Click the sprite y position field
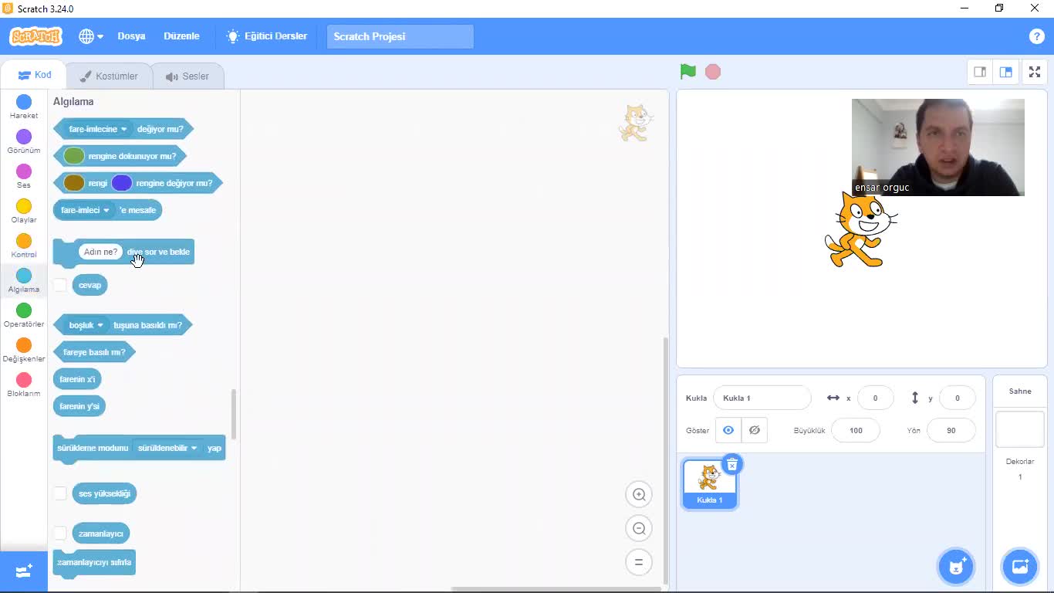This screenshot has width=1054, height=593. pos(958,398)
